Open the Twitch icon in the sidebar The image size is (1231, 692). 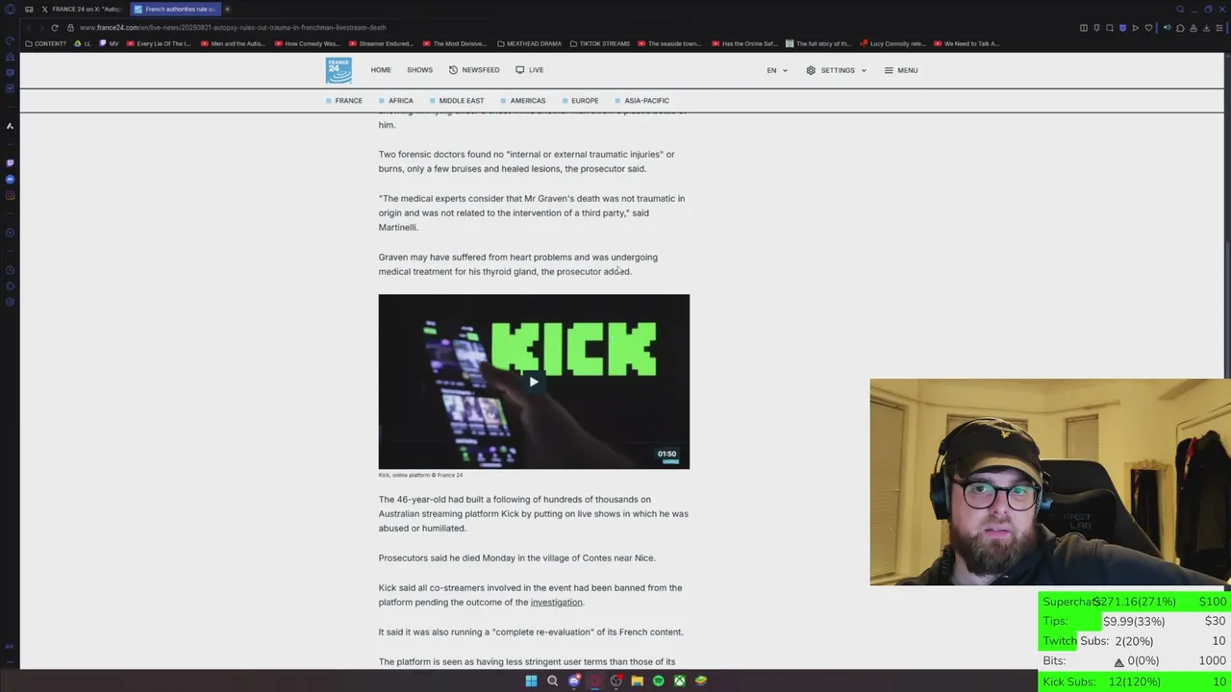(10, 162)
